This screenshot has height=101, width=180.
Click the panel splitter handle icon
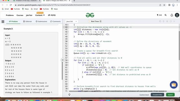click(62, 60)
